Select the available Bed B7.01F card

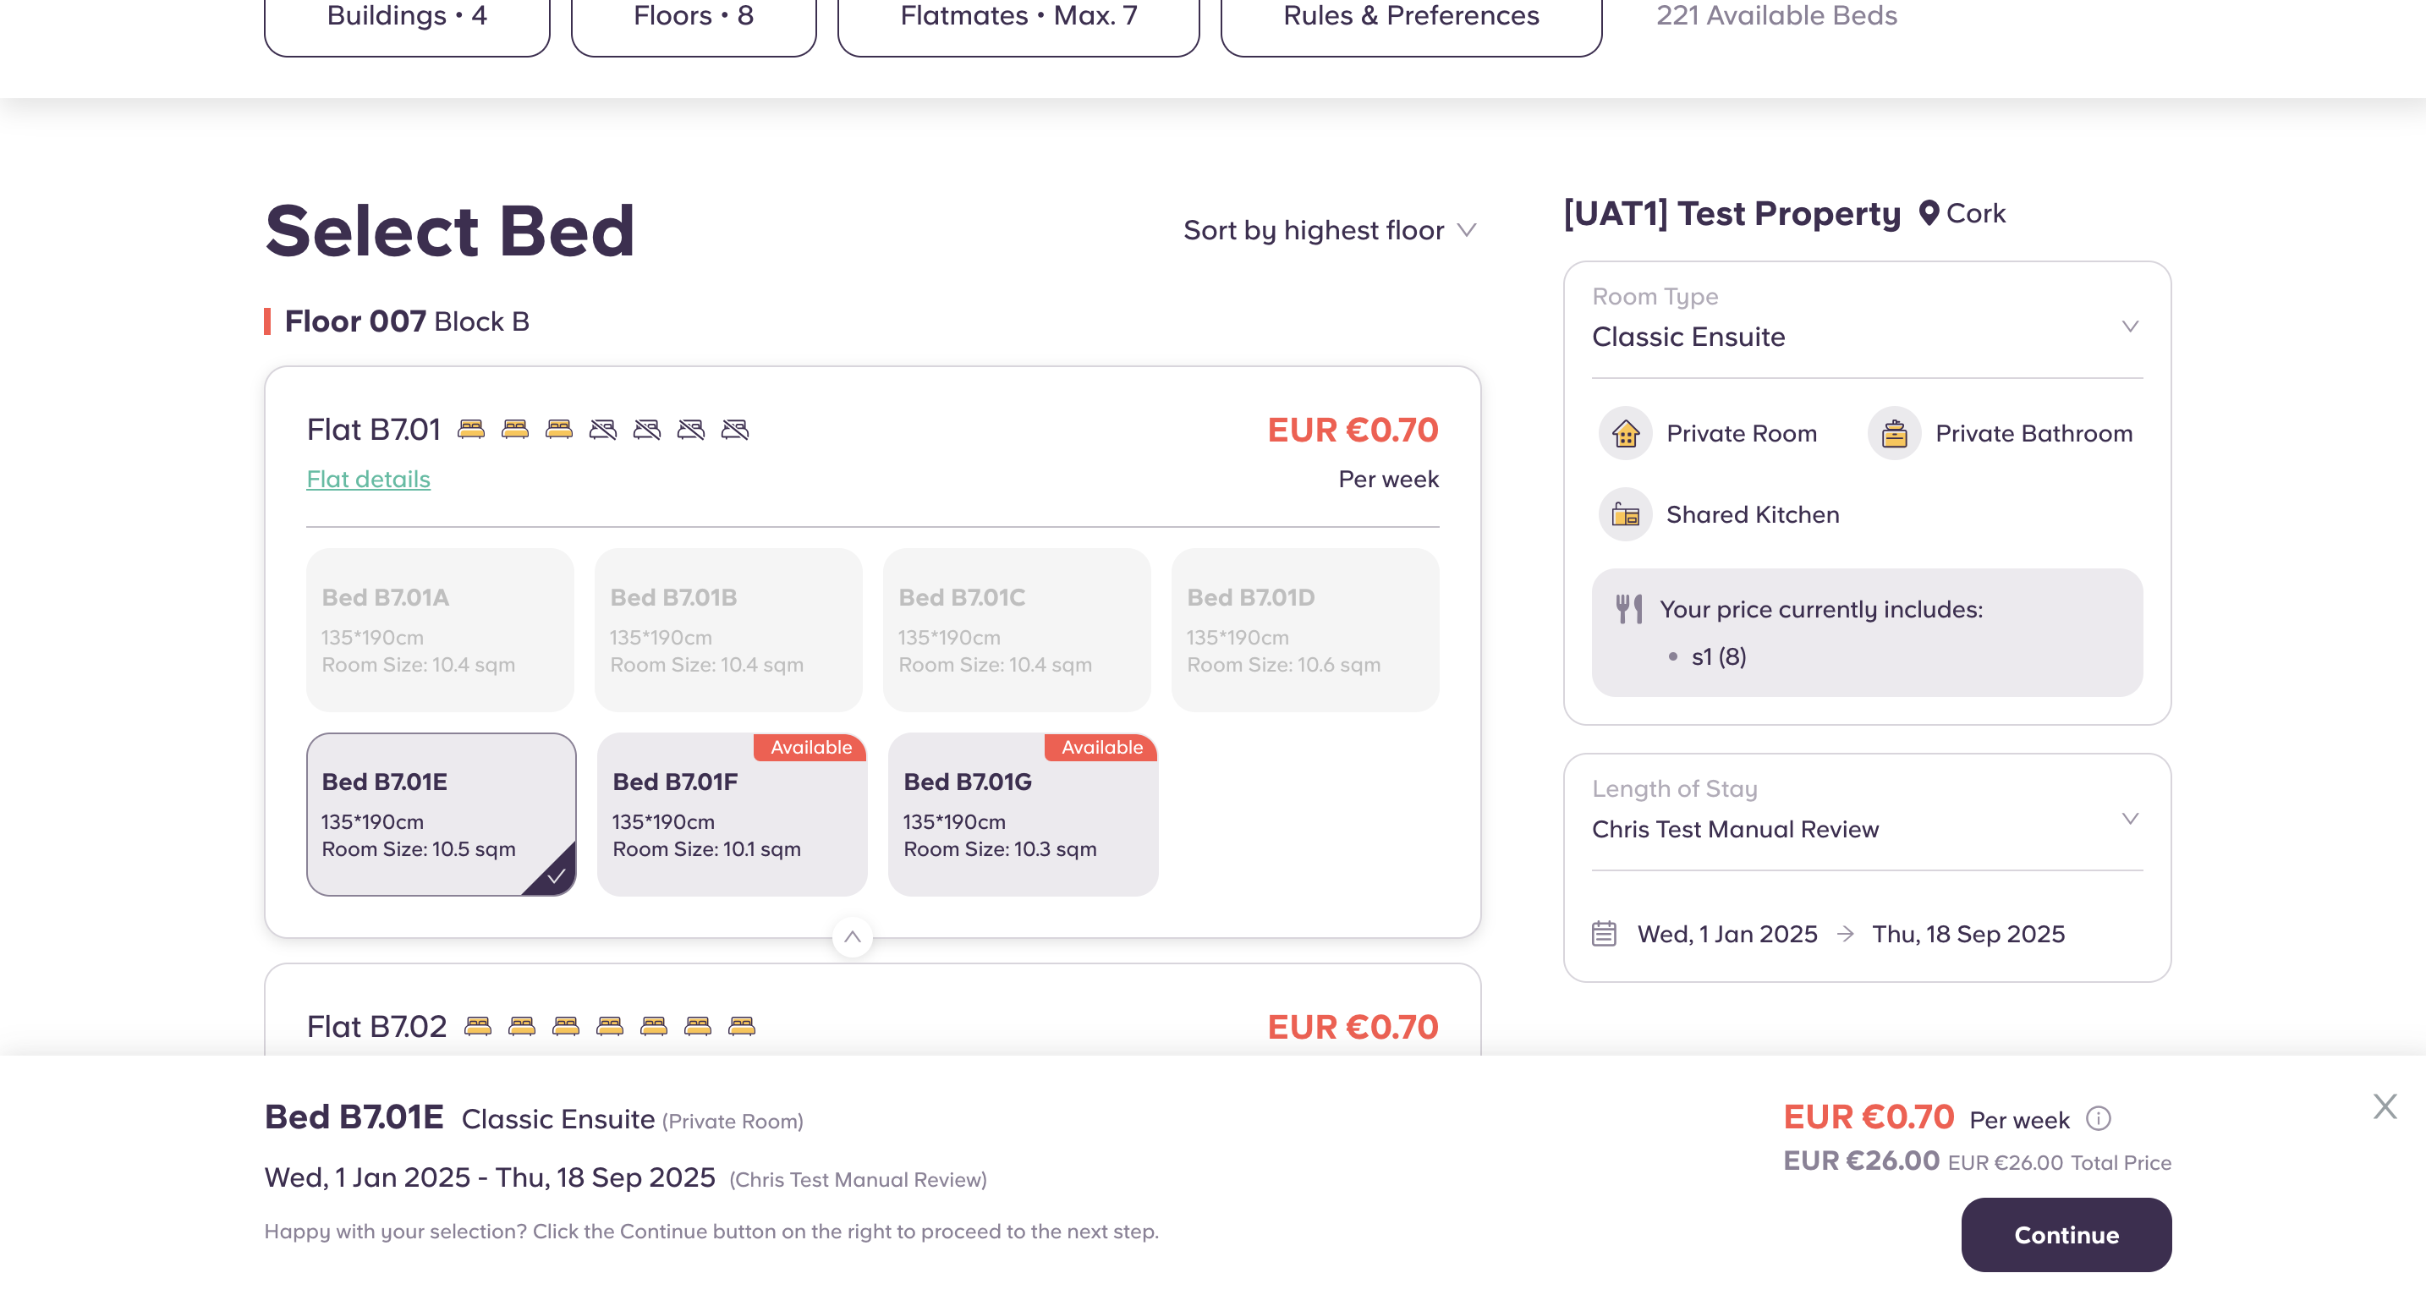click(x=731, y=814)
